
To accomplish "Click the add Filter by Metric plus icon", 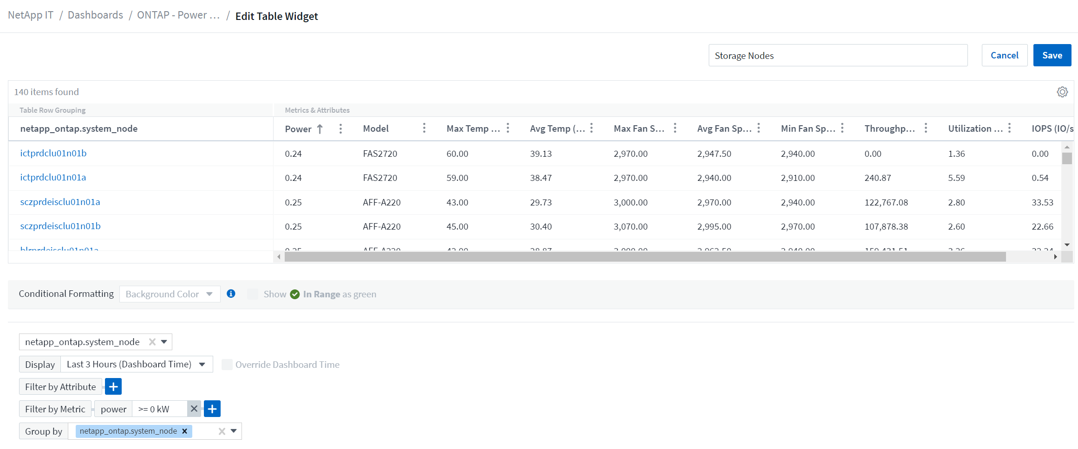I will tap(212, 408).
